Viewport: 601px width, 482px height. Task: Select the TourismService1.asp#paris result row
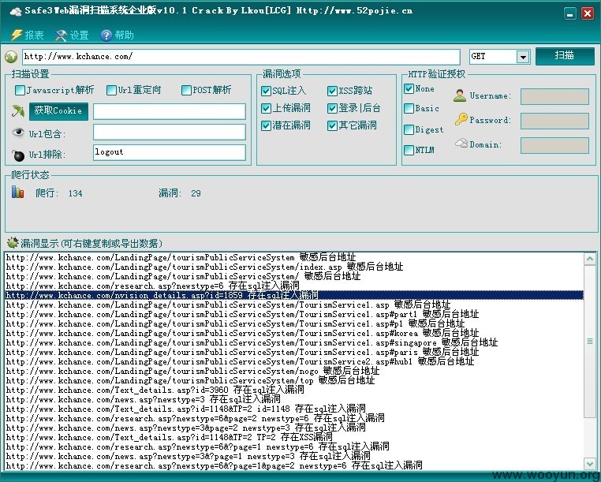(x=294, y=352)
